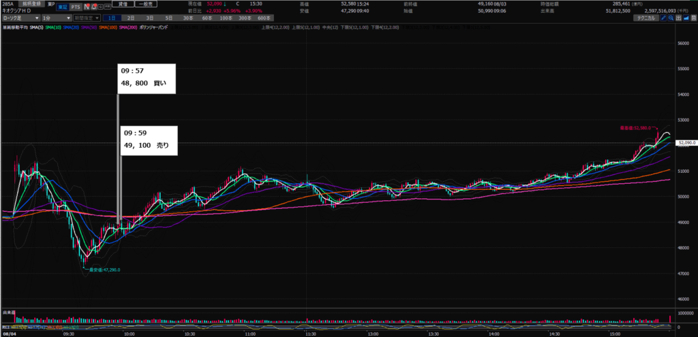Open the 1分 interval dropdown
This screenshot has height=337, width=698.
[57, 18]
